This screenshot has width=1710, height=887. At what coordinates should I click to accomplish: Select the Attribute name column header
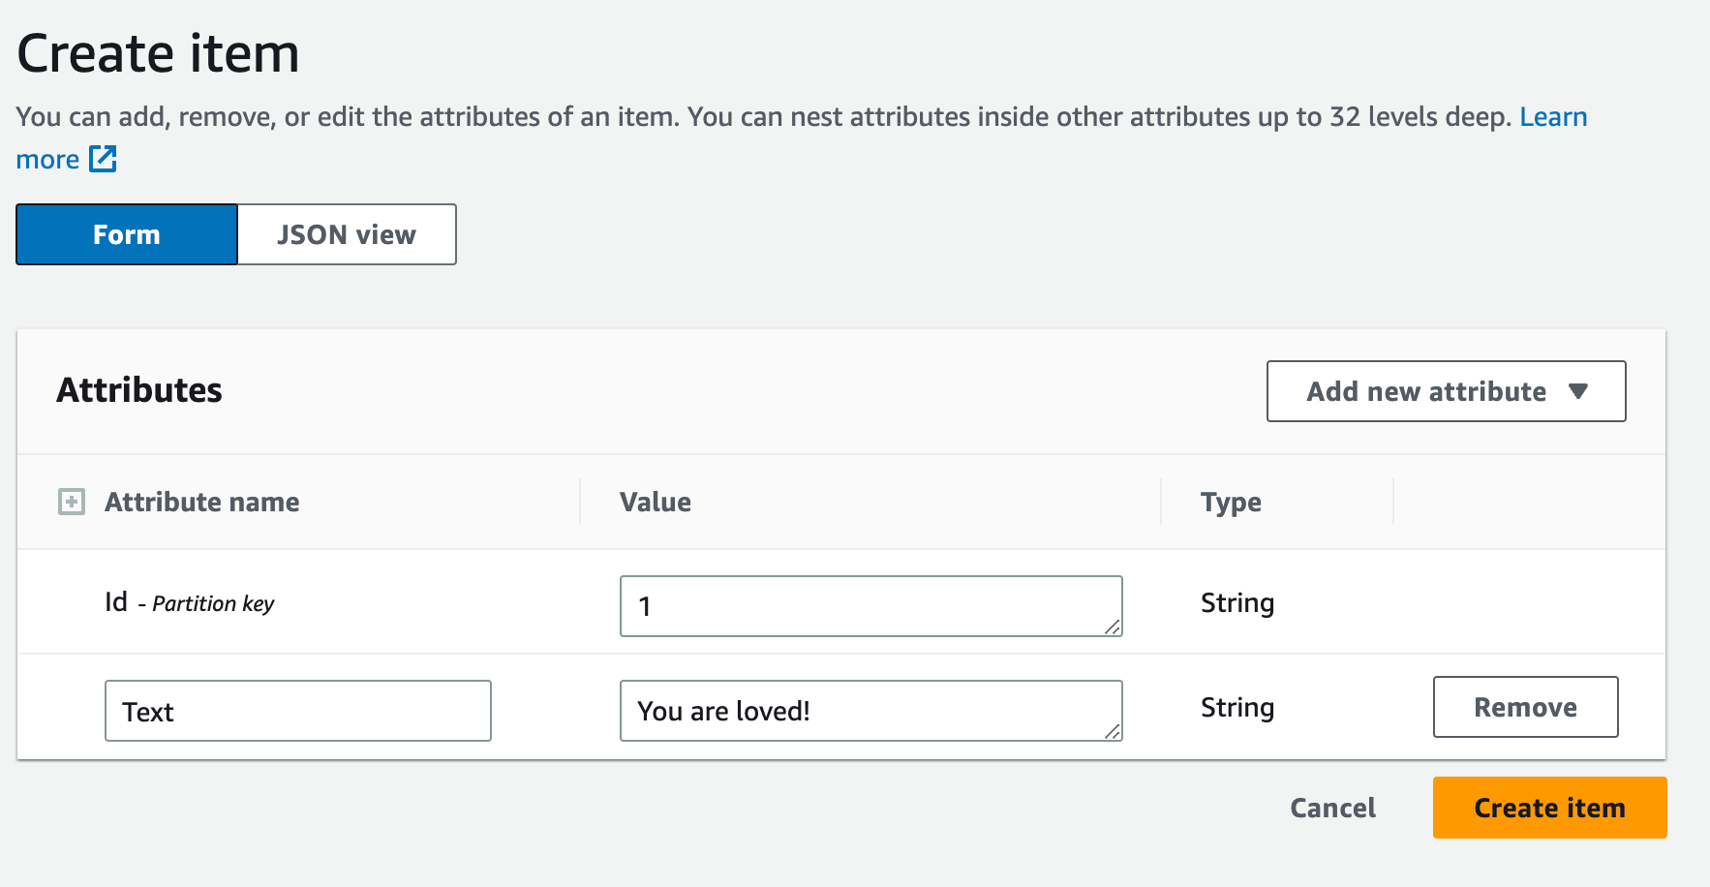tap(201, 502)
